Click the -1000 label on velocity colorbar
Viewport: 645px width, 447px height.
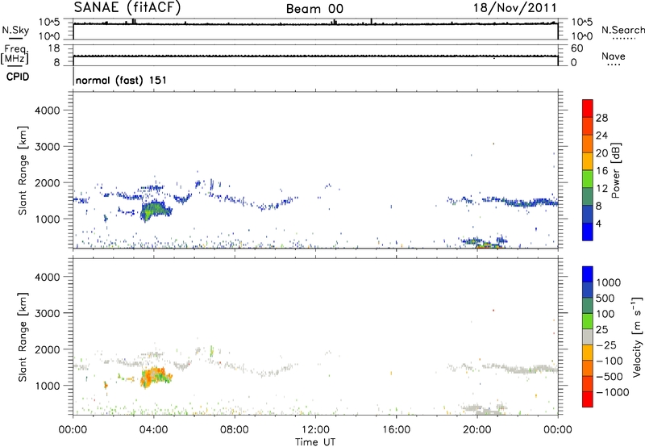[x=613, y=392]
